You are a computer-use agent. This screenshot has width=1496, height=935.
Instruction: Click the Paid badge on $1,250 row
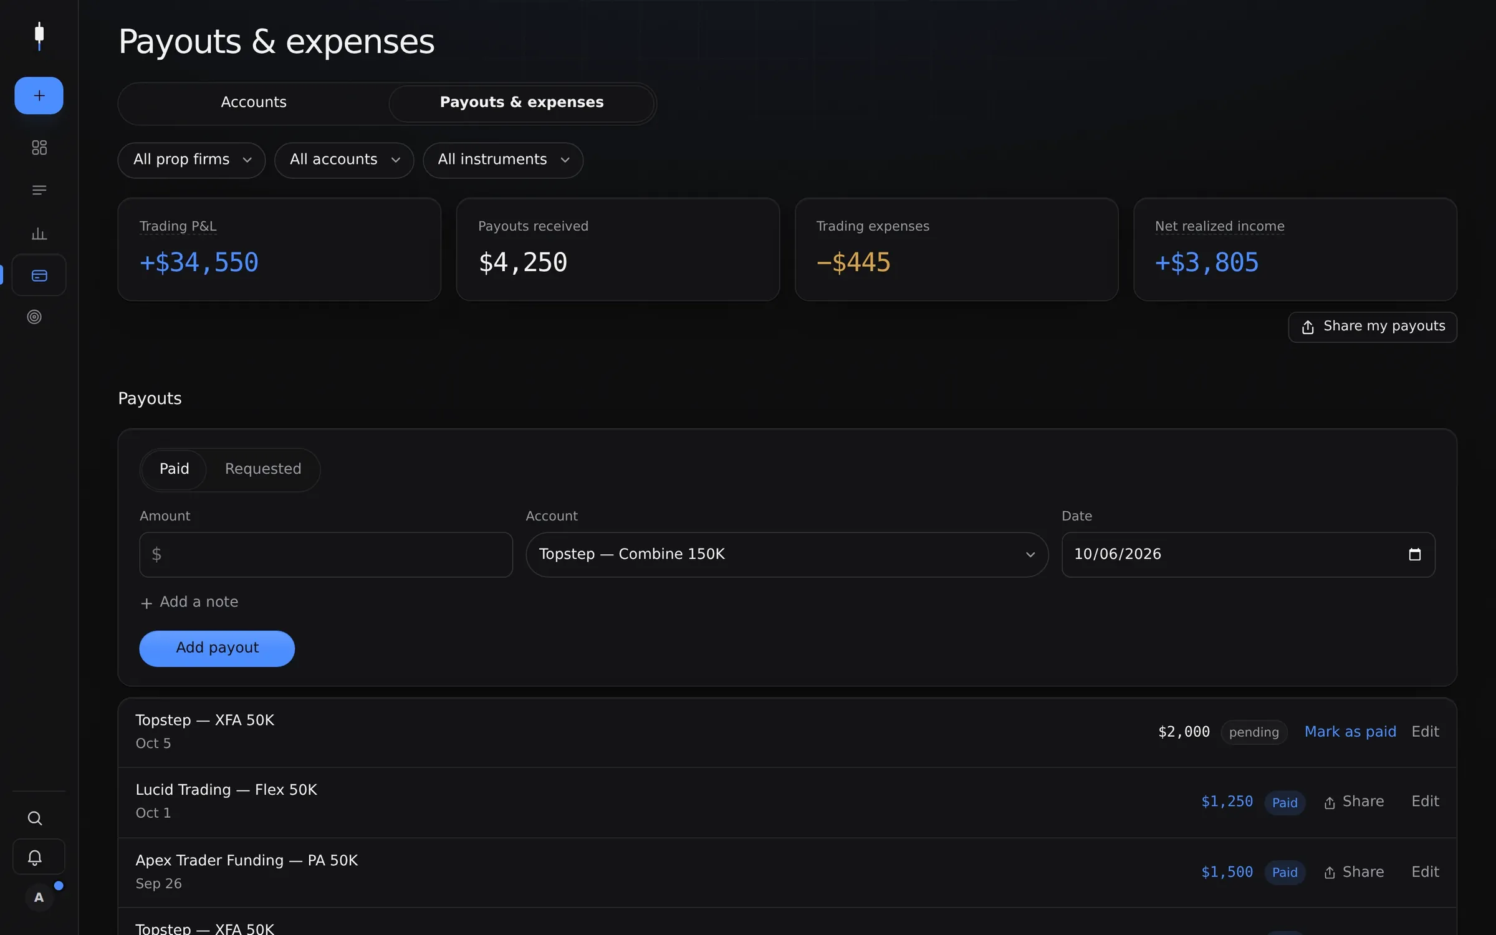coord(1285,803)
